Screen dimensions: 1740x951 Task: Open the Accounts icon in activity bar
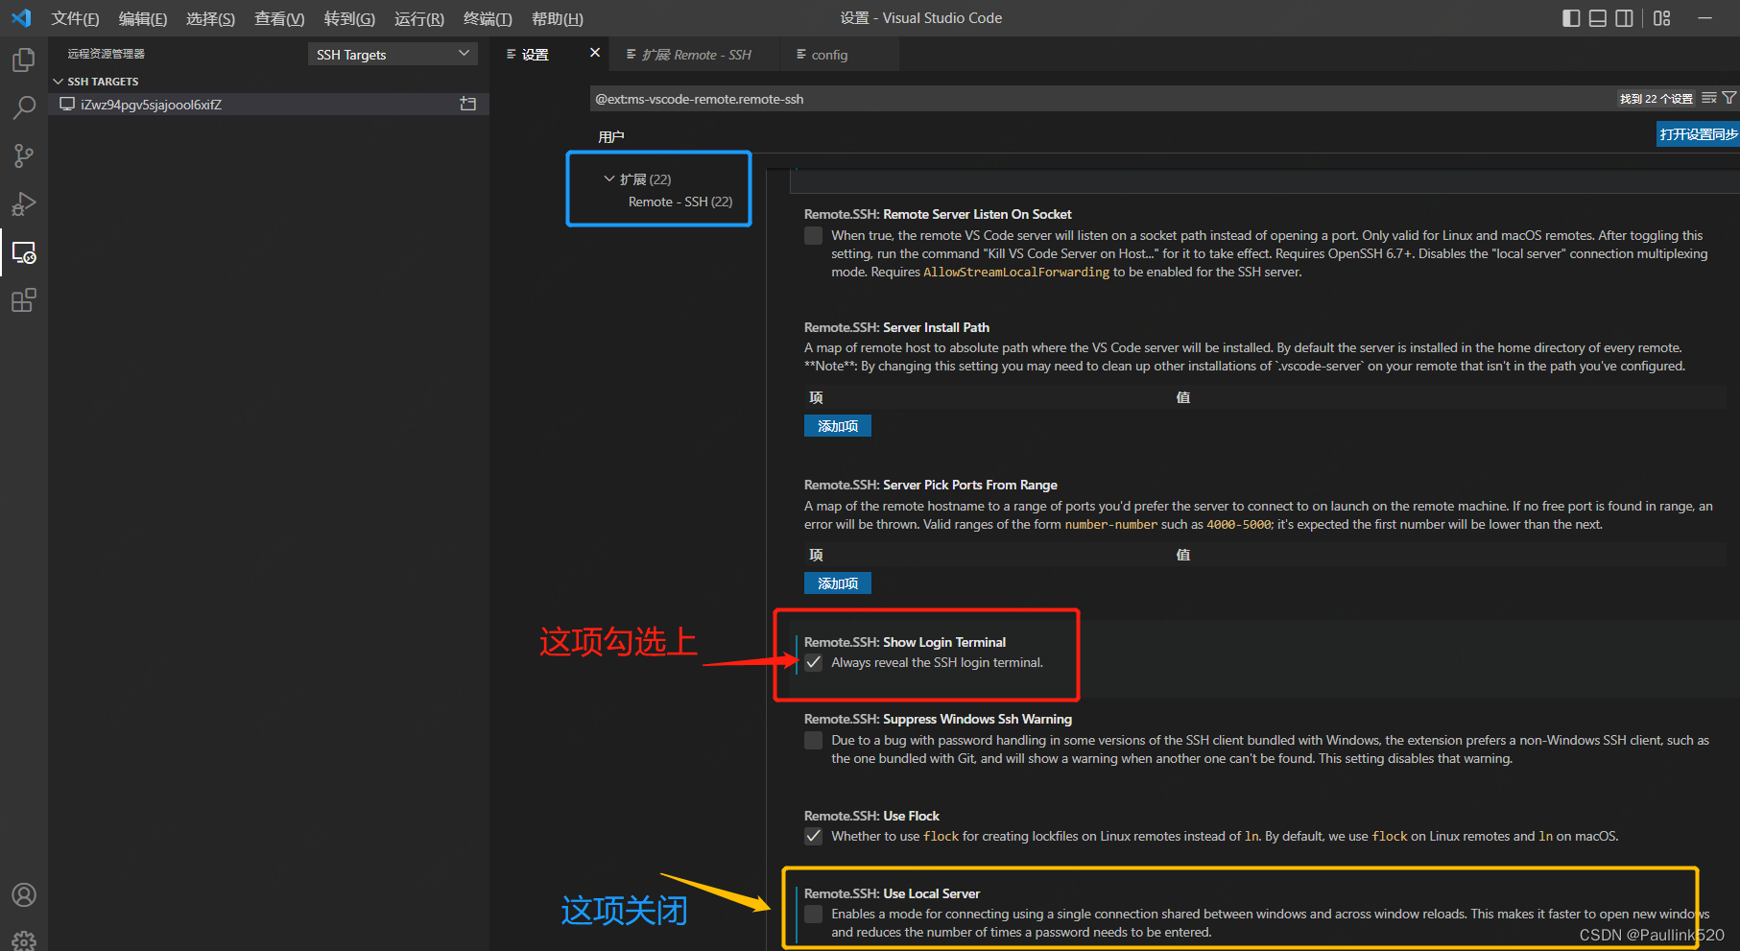pos(24,894)
